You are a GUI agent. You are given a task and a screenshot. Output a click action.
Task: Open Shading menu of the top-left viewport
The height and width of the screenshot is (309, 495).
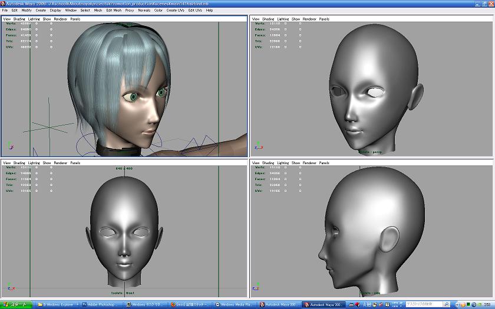(19, 19)
